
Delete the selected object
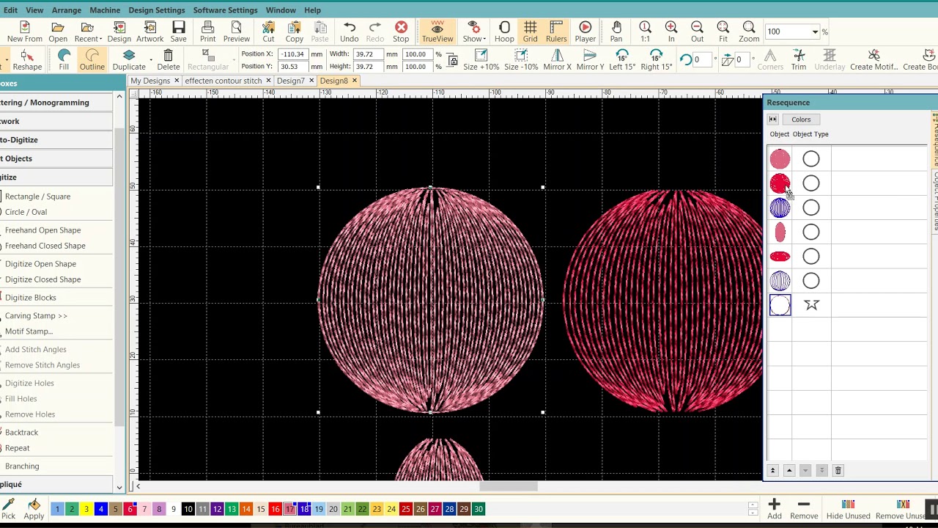(168, 60)
